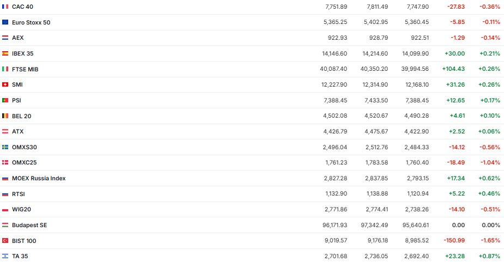Click the Spain flag icon beside IBEX 35

pos(5,53)
